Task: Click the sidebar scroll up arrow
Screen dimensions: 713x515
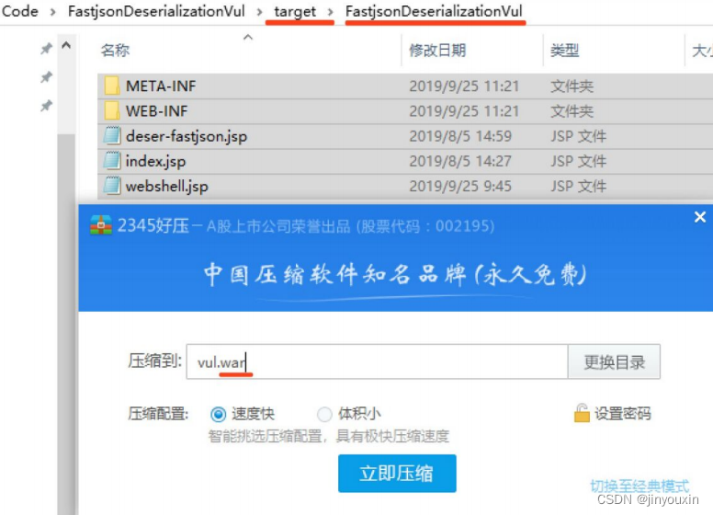Action: pyautogui.click(x=66, y=45)
